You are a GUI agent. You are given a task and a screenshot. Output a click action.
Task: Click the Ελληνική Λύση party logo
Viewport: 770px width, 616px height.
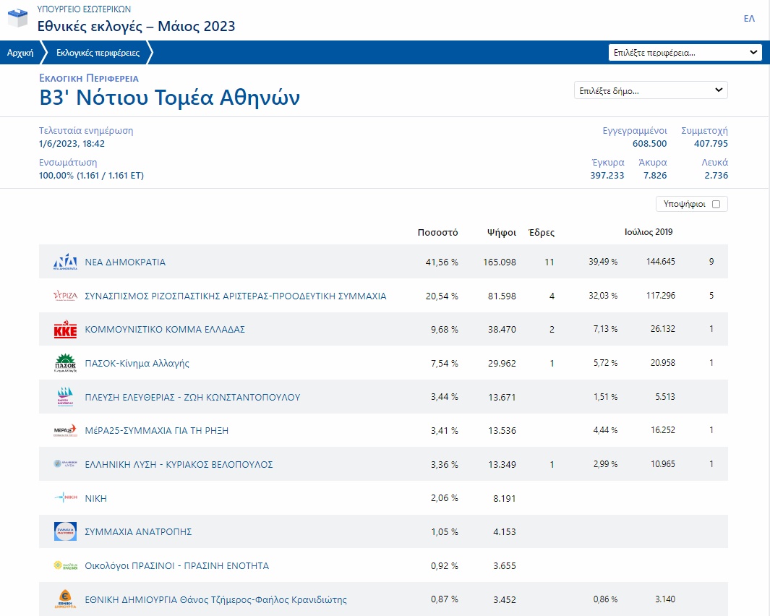(x=65, y=463)
